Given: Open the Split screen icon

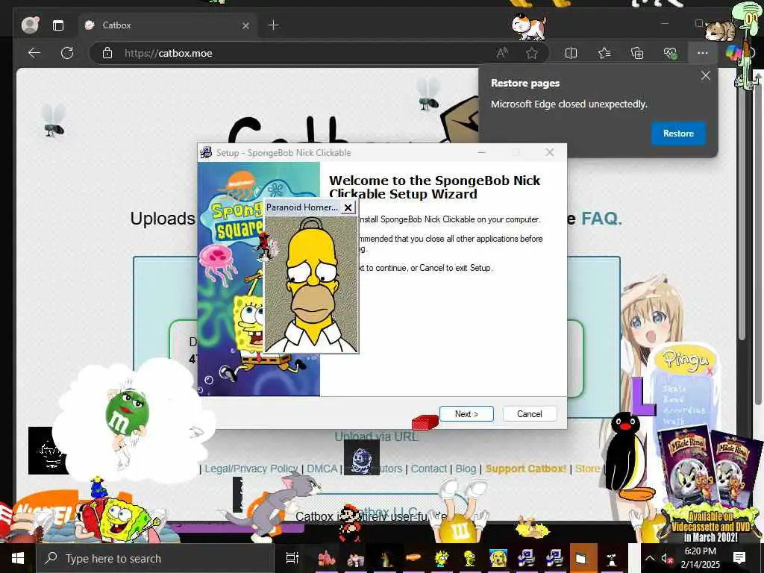Looking at the screenshot, I should pos(571,53).
